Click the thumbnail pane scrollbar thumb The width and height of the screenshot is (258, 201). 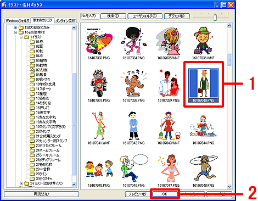[x=229, y=59]
